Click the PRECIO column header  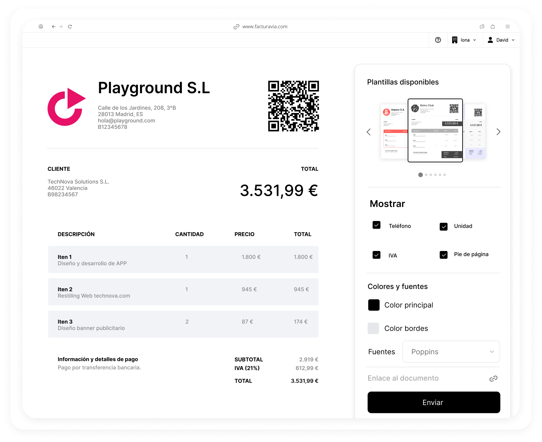click(244, 234)
